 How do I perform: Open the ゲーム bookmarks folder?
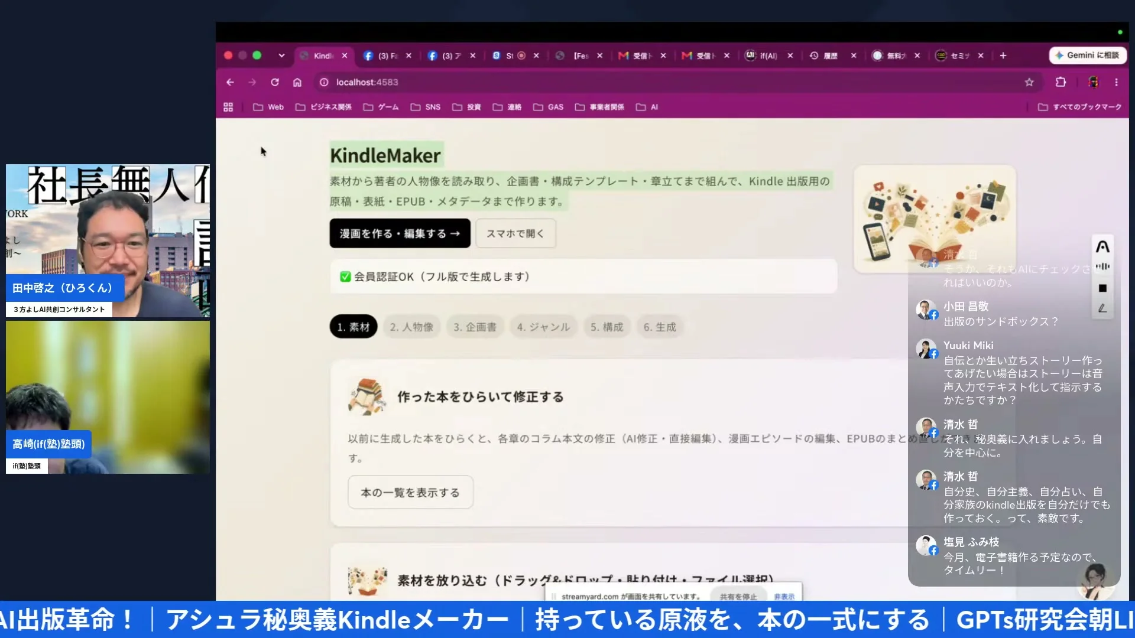click(x=381, y=107)
